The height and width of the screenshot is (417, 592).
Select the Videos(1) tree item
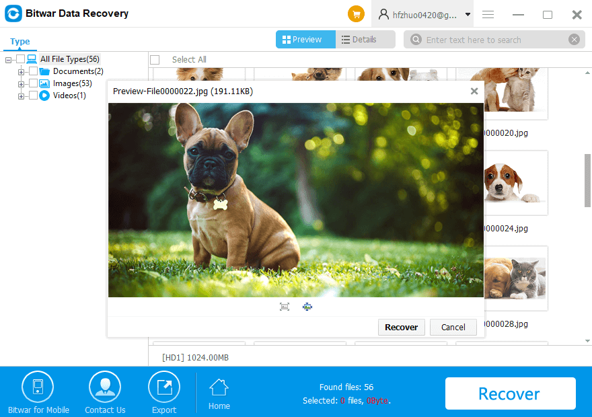point(69,96)
